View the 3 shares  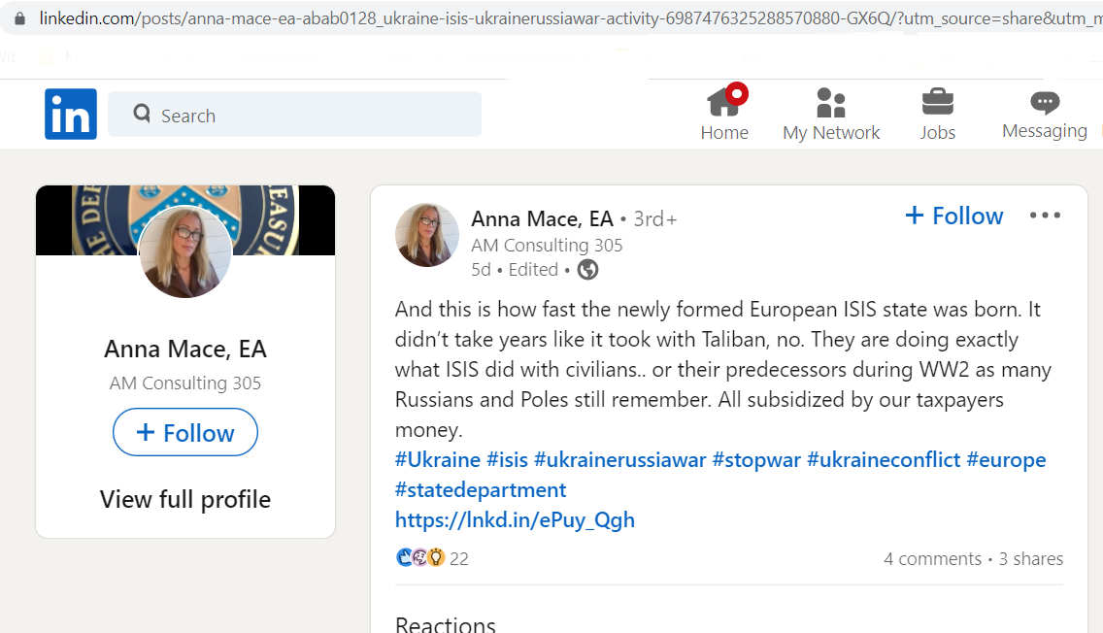(1030, 558)
